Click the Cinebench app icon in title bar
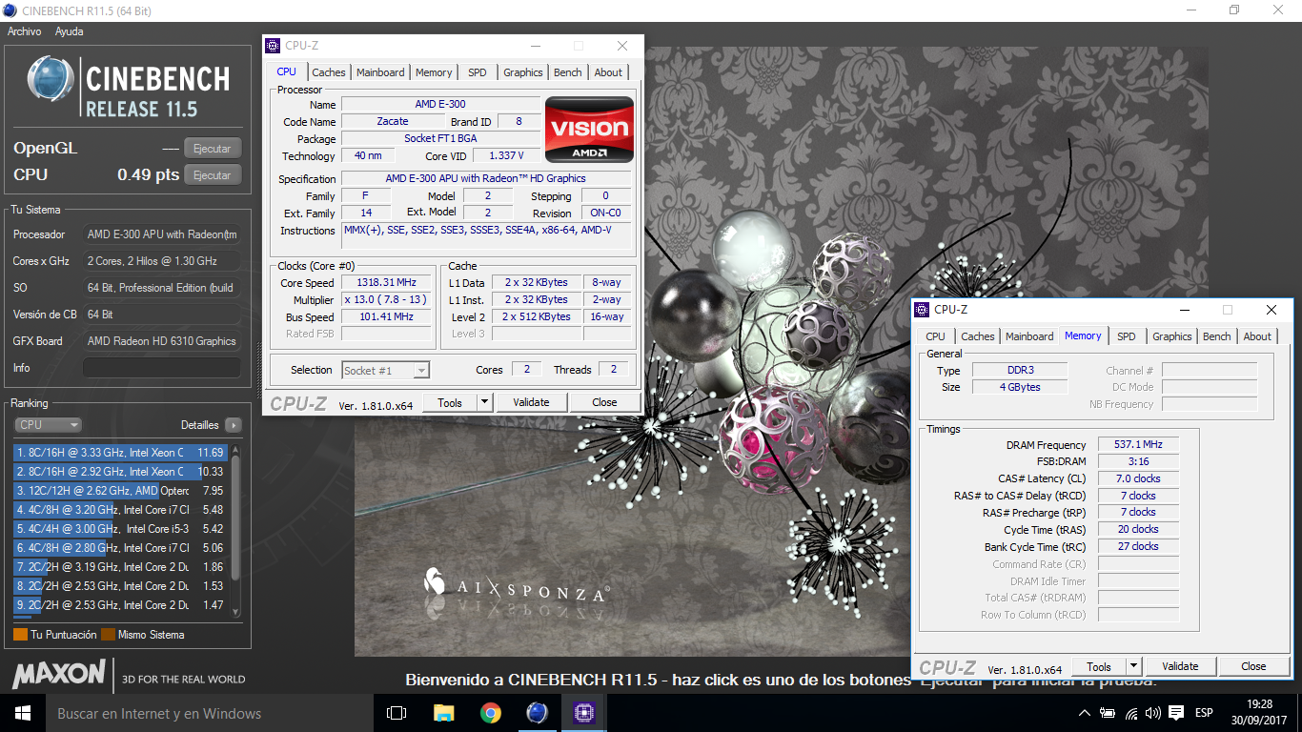The image size is (1302, 732). click(10, 10)
